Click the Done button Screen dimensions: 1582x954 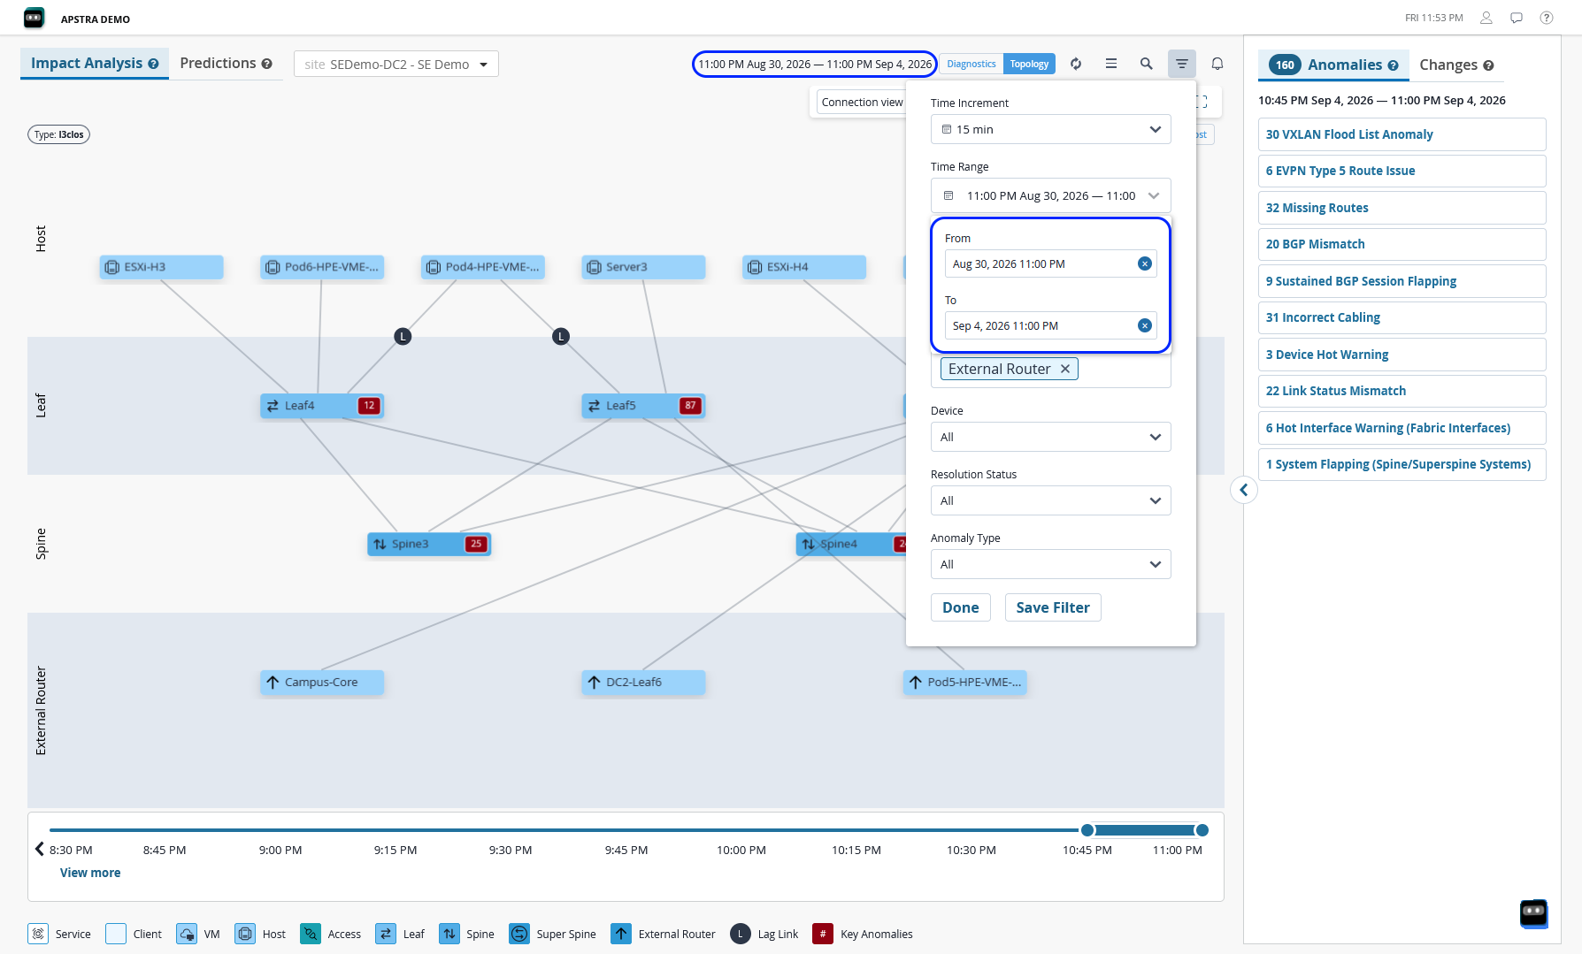(x=961, y=607)
